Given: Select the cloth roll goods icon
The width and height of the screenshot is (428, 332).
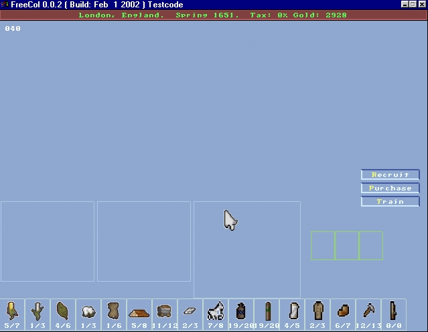Looking at the screenshot, I should (x=293, y=311).
